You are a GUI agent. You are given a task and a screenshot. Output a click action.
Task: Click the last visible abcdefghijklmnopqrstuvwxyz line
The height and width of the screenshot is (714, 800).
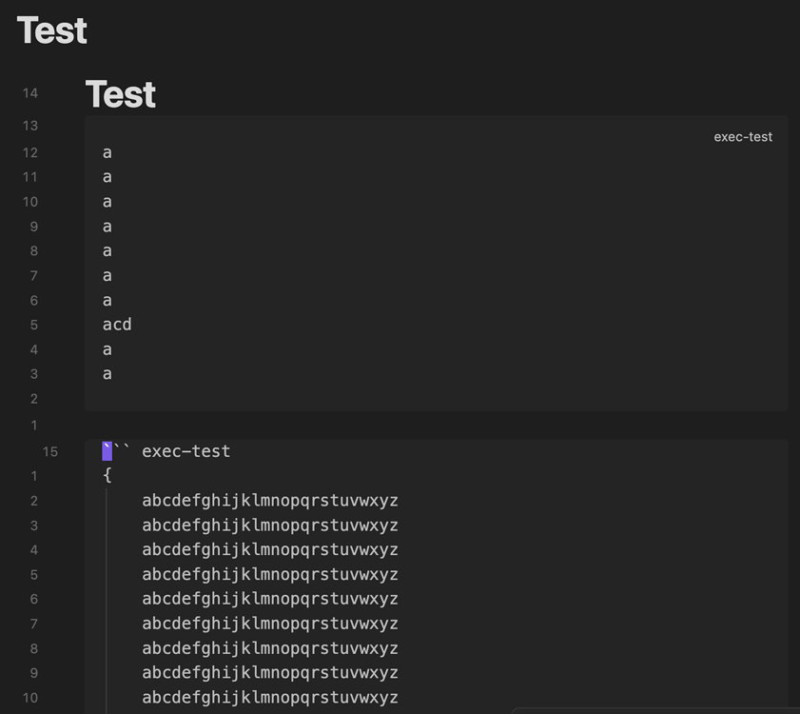(x=270, y=697)
